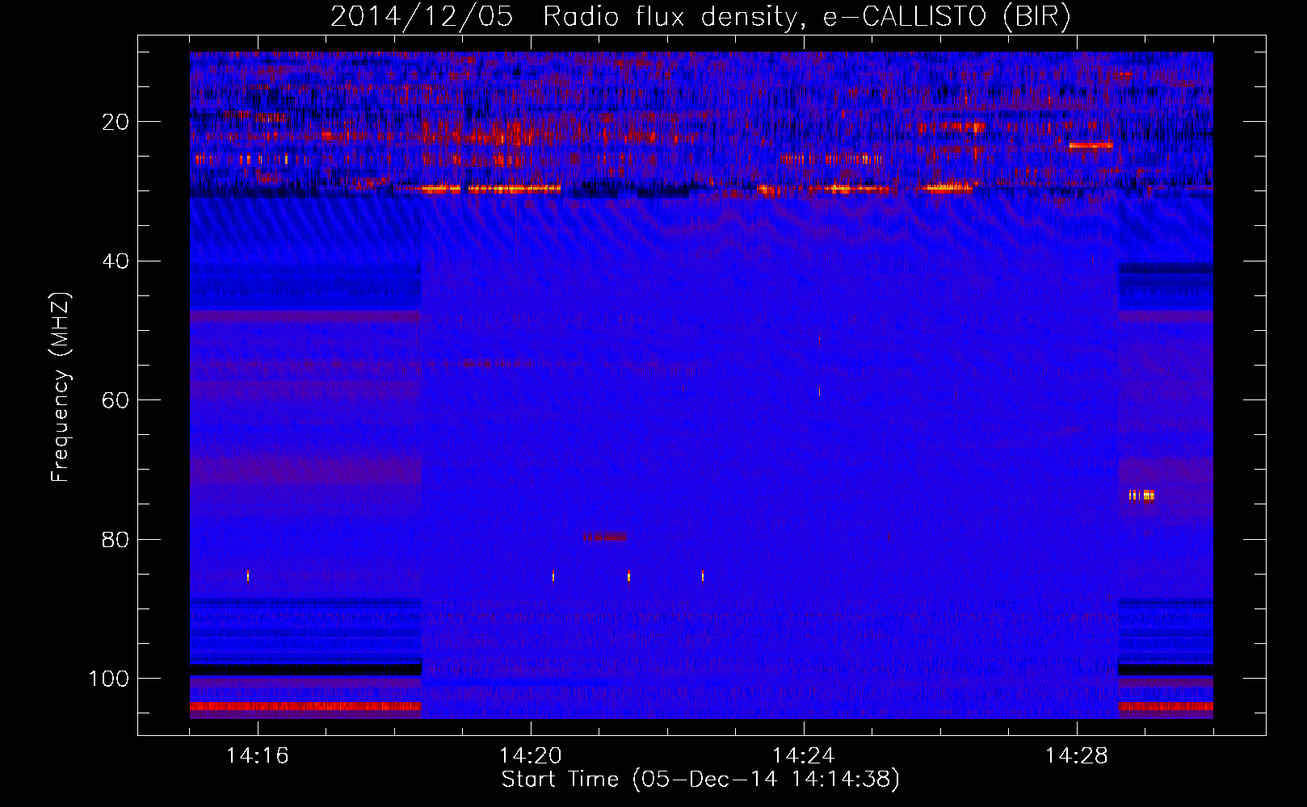
Task: Click the 60 frequency tick label
Action: (116, 400)
